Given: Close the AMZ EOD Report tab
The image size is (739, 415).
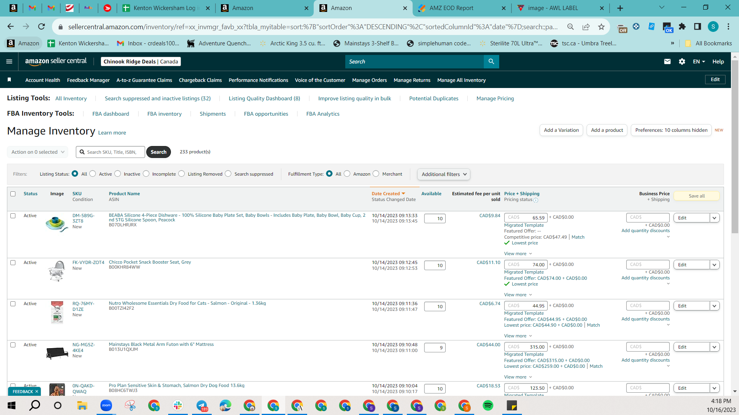Looking at the screenshot, I should 504,8.
